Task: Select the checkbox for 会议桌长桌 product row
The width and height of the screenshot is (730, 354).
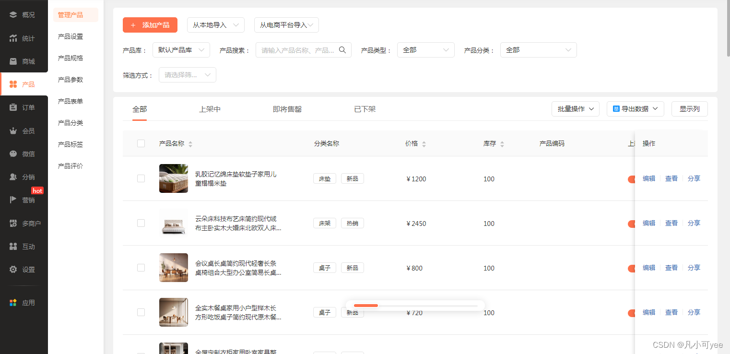Action: [x=141, y=268]
